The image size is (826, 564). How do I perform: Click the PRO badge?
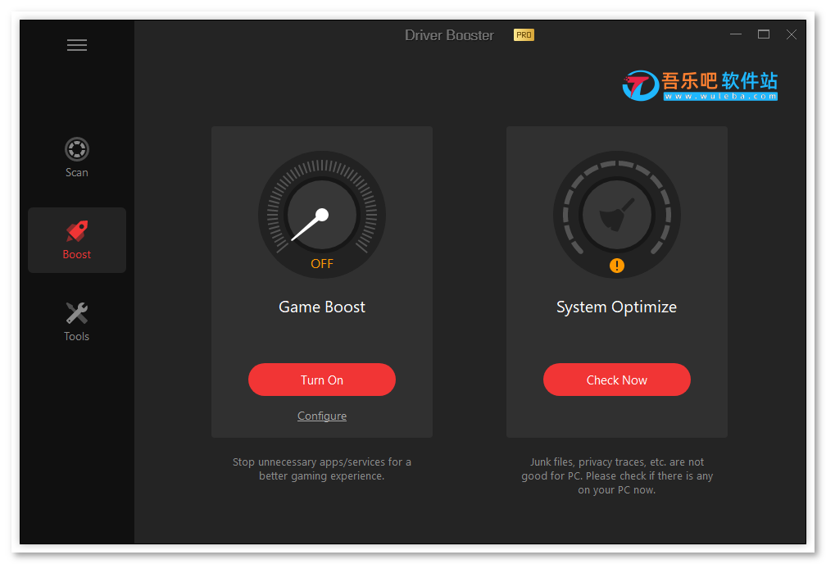[x=524, y=34]
